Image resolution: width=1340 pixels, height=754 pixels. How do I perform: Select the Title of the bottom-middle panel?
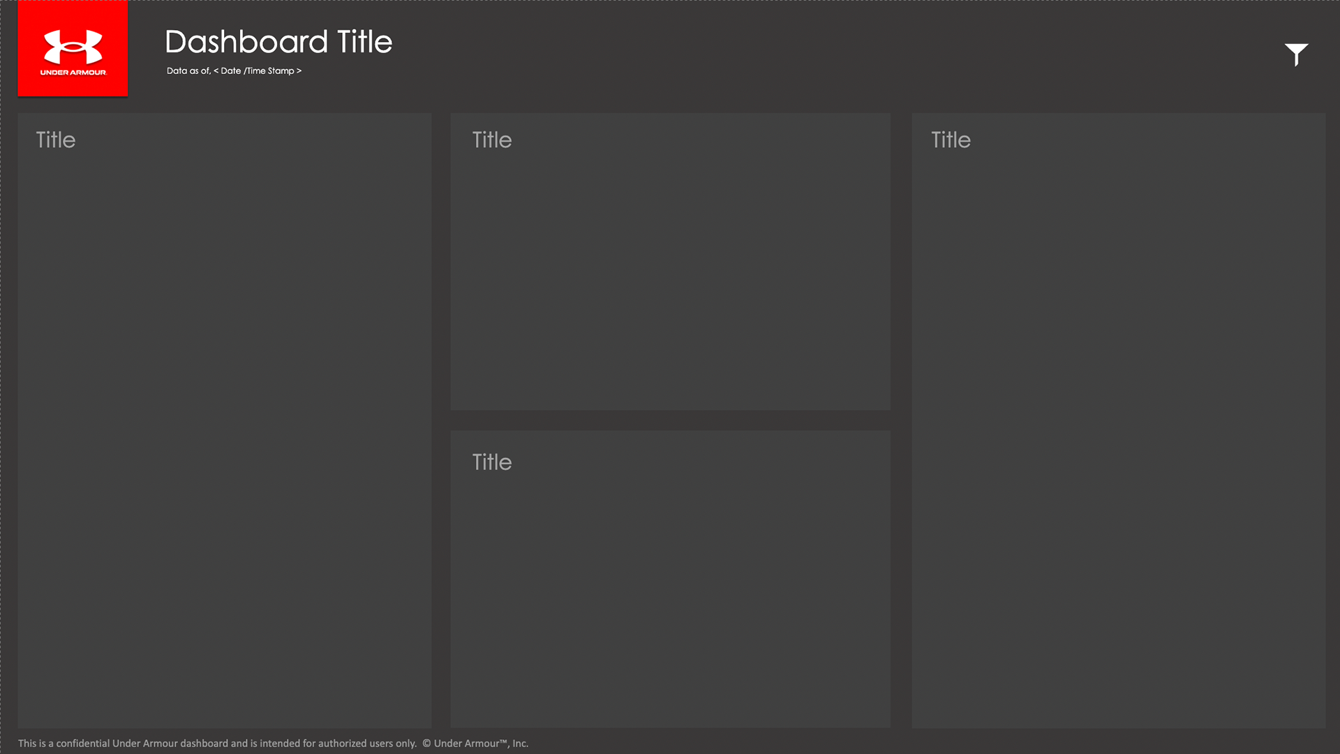point(492,462)
